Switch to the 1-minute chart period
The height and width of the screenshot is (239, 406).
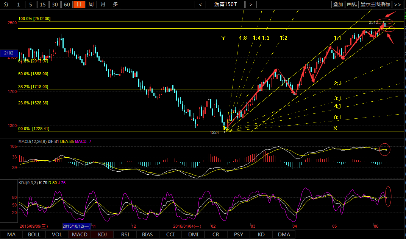(x=19, y=5)
